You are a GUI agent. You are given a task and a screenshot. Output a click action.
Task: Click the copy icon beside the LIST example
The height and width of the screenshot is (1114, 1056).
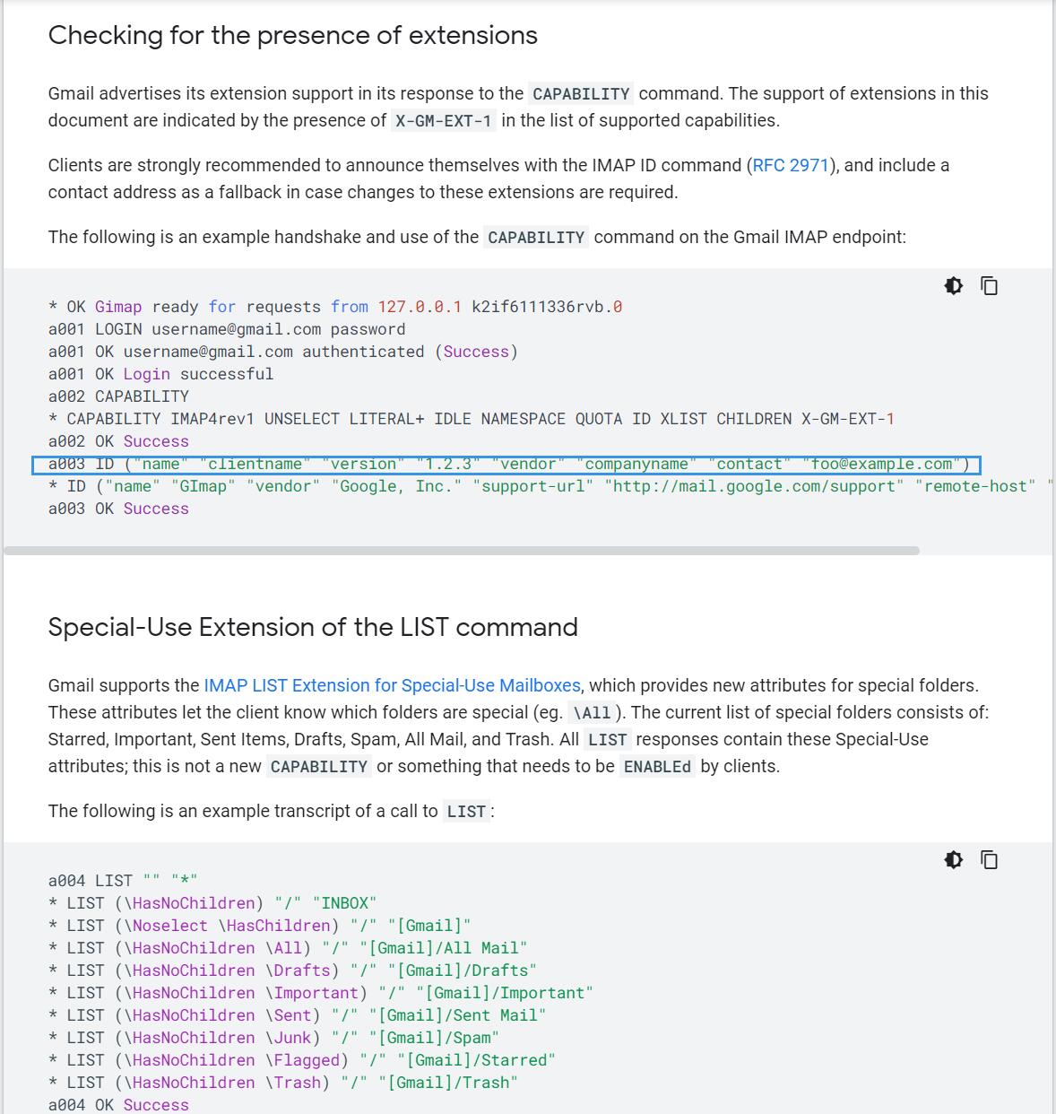tap(988, 858)
